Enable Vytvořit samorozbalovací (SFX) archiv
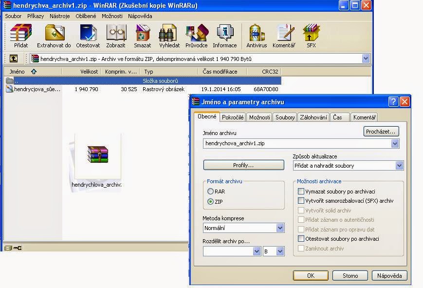 [301, 200]
